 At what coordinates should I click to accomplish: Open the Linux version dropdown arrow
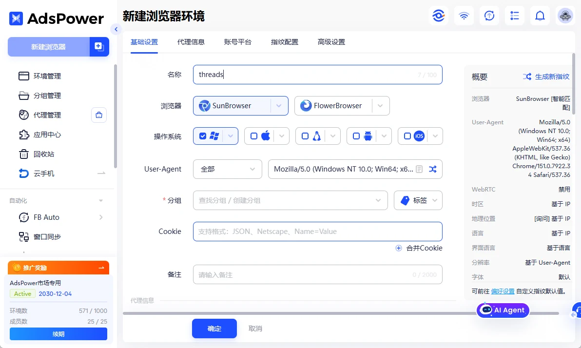[x=333, y=136]
